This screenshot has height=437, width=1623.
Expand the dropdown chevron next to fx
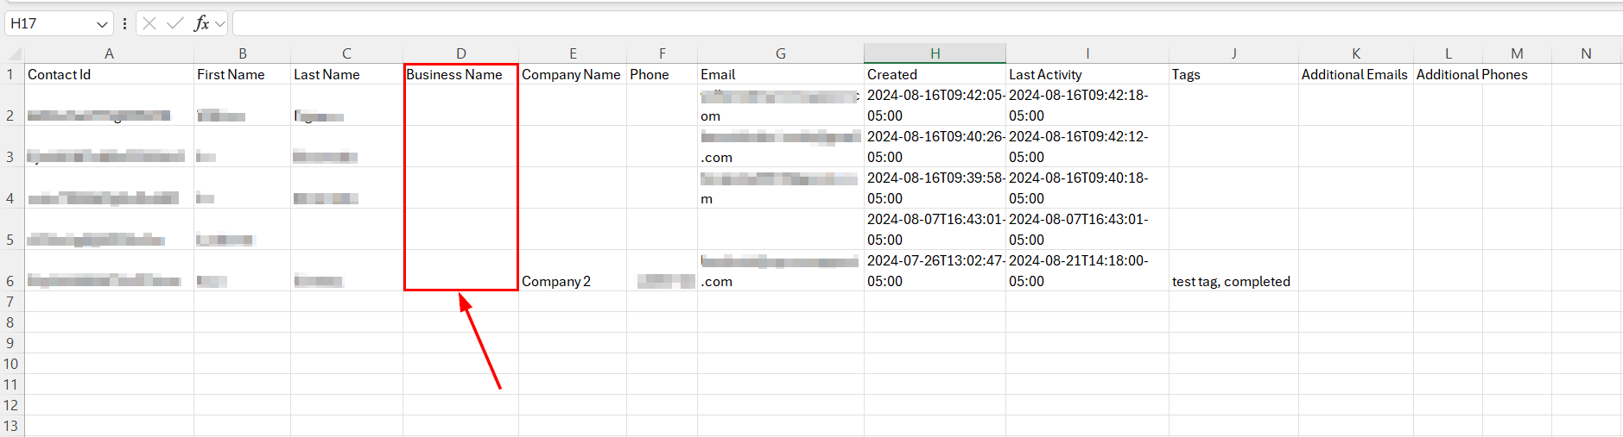pyautogui.click(x=220, y=24)
